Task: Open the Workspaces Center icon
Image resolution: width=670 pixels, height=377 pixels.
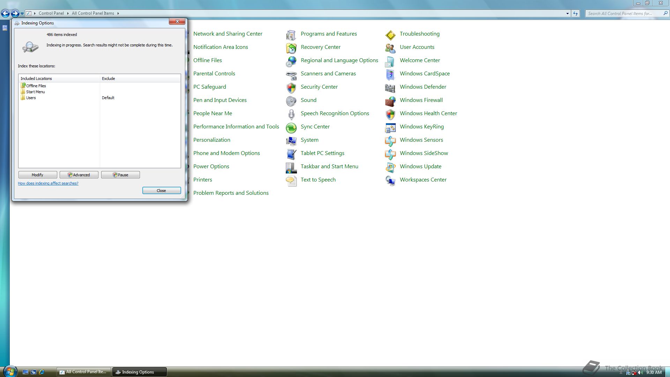Action: tap(390, 181)
